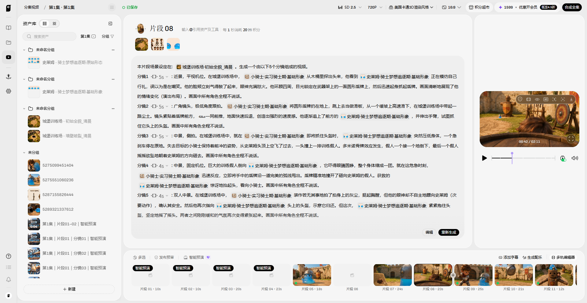This screenshot has width=587, height=303.
Task: Click the 积分超市 store button
Action: 479,7
